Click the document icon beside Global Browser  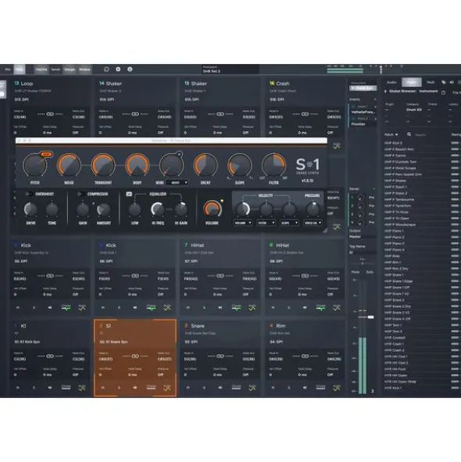click(x=443, y=92)
